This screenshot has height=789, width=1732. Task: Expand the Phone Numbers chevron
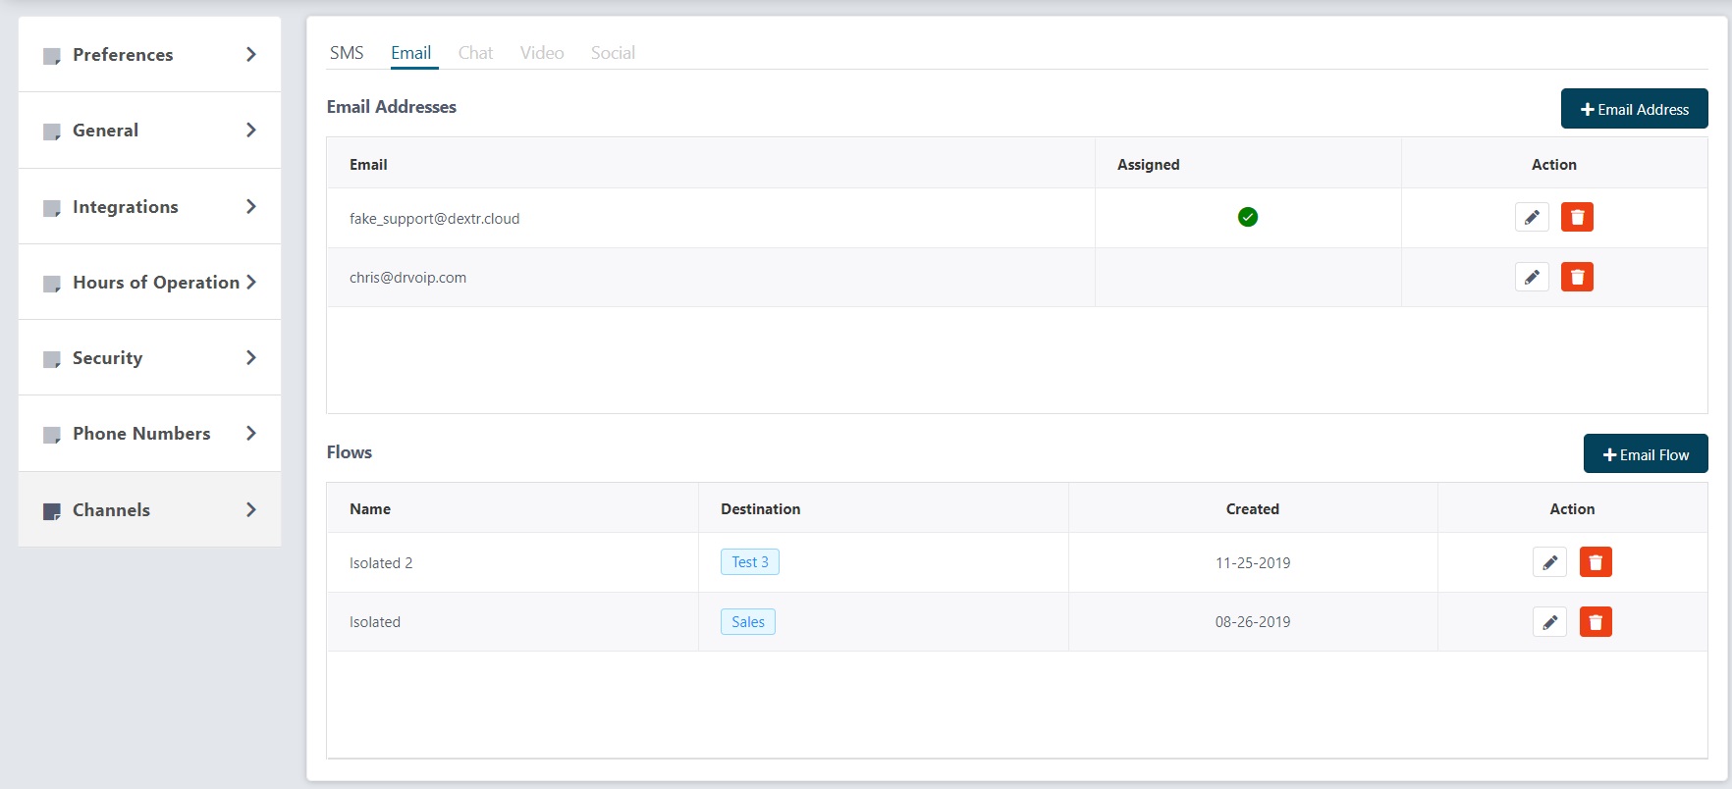[251, 433]
